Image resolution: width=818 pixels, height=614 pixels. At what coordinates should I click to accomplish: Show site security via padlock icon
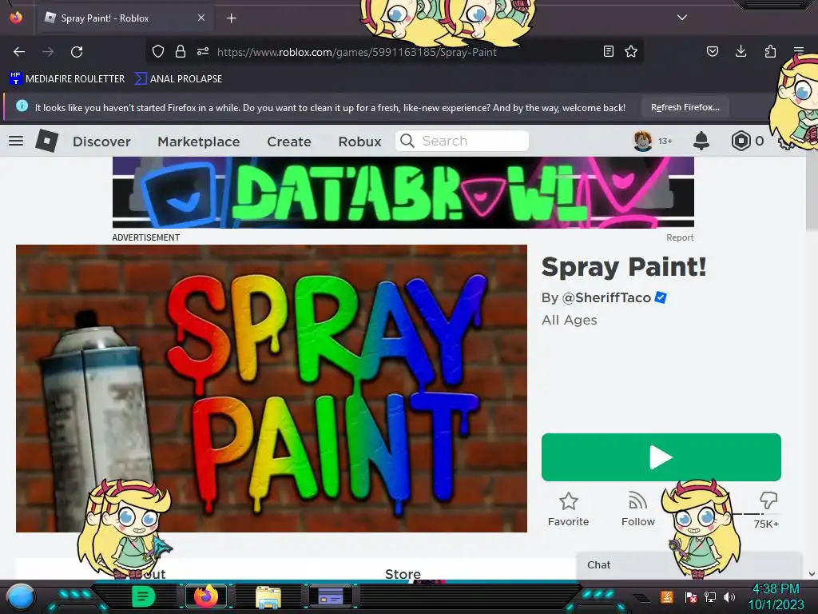181,51
